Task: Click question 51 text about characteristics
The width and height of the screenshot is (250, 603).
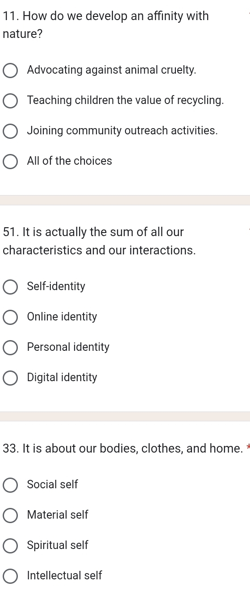Action: (100, 241)
